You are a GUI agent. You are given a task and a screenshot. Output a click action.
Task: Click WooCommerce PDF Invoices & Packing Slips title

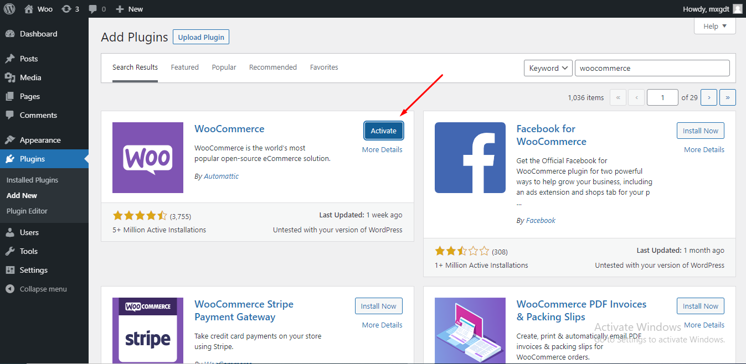[582, 310]
